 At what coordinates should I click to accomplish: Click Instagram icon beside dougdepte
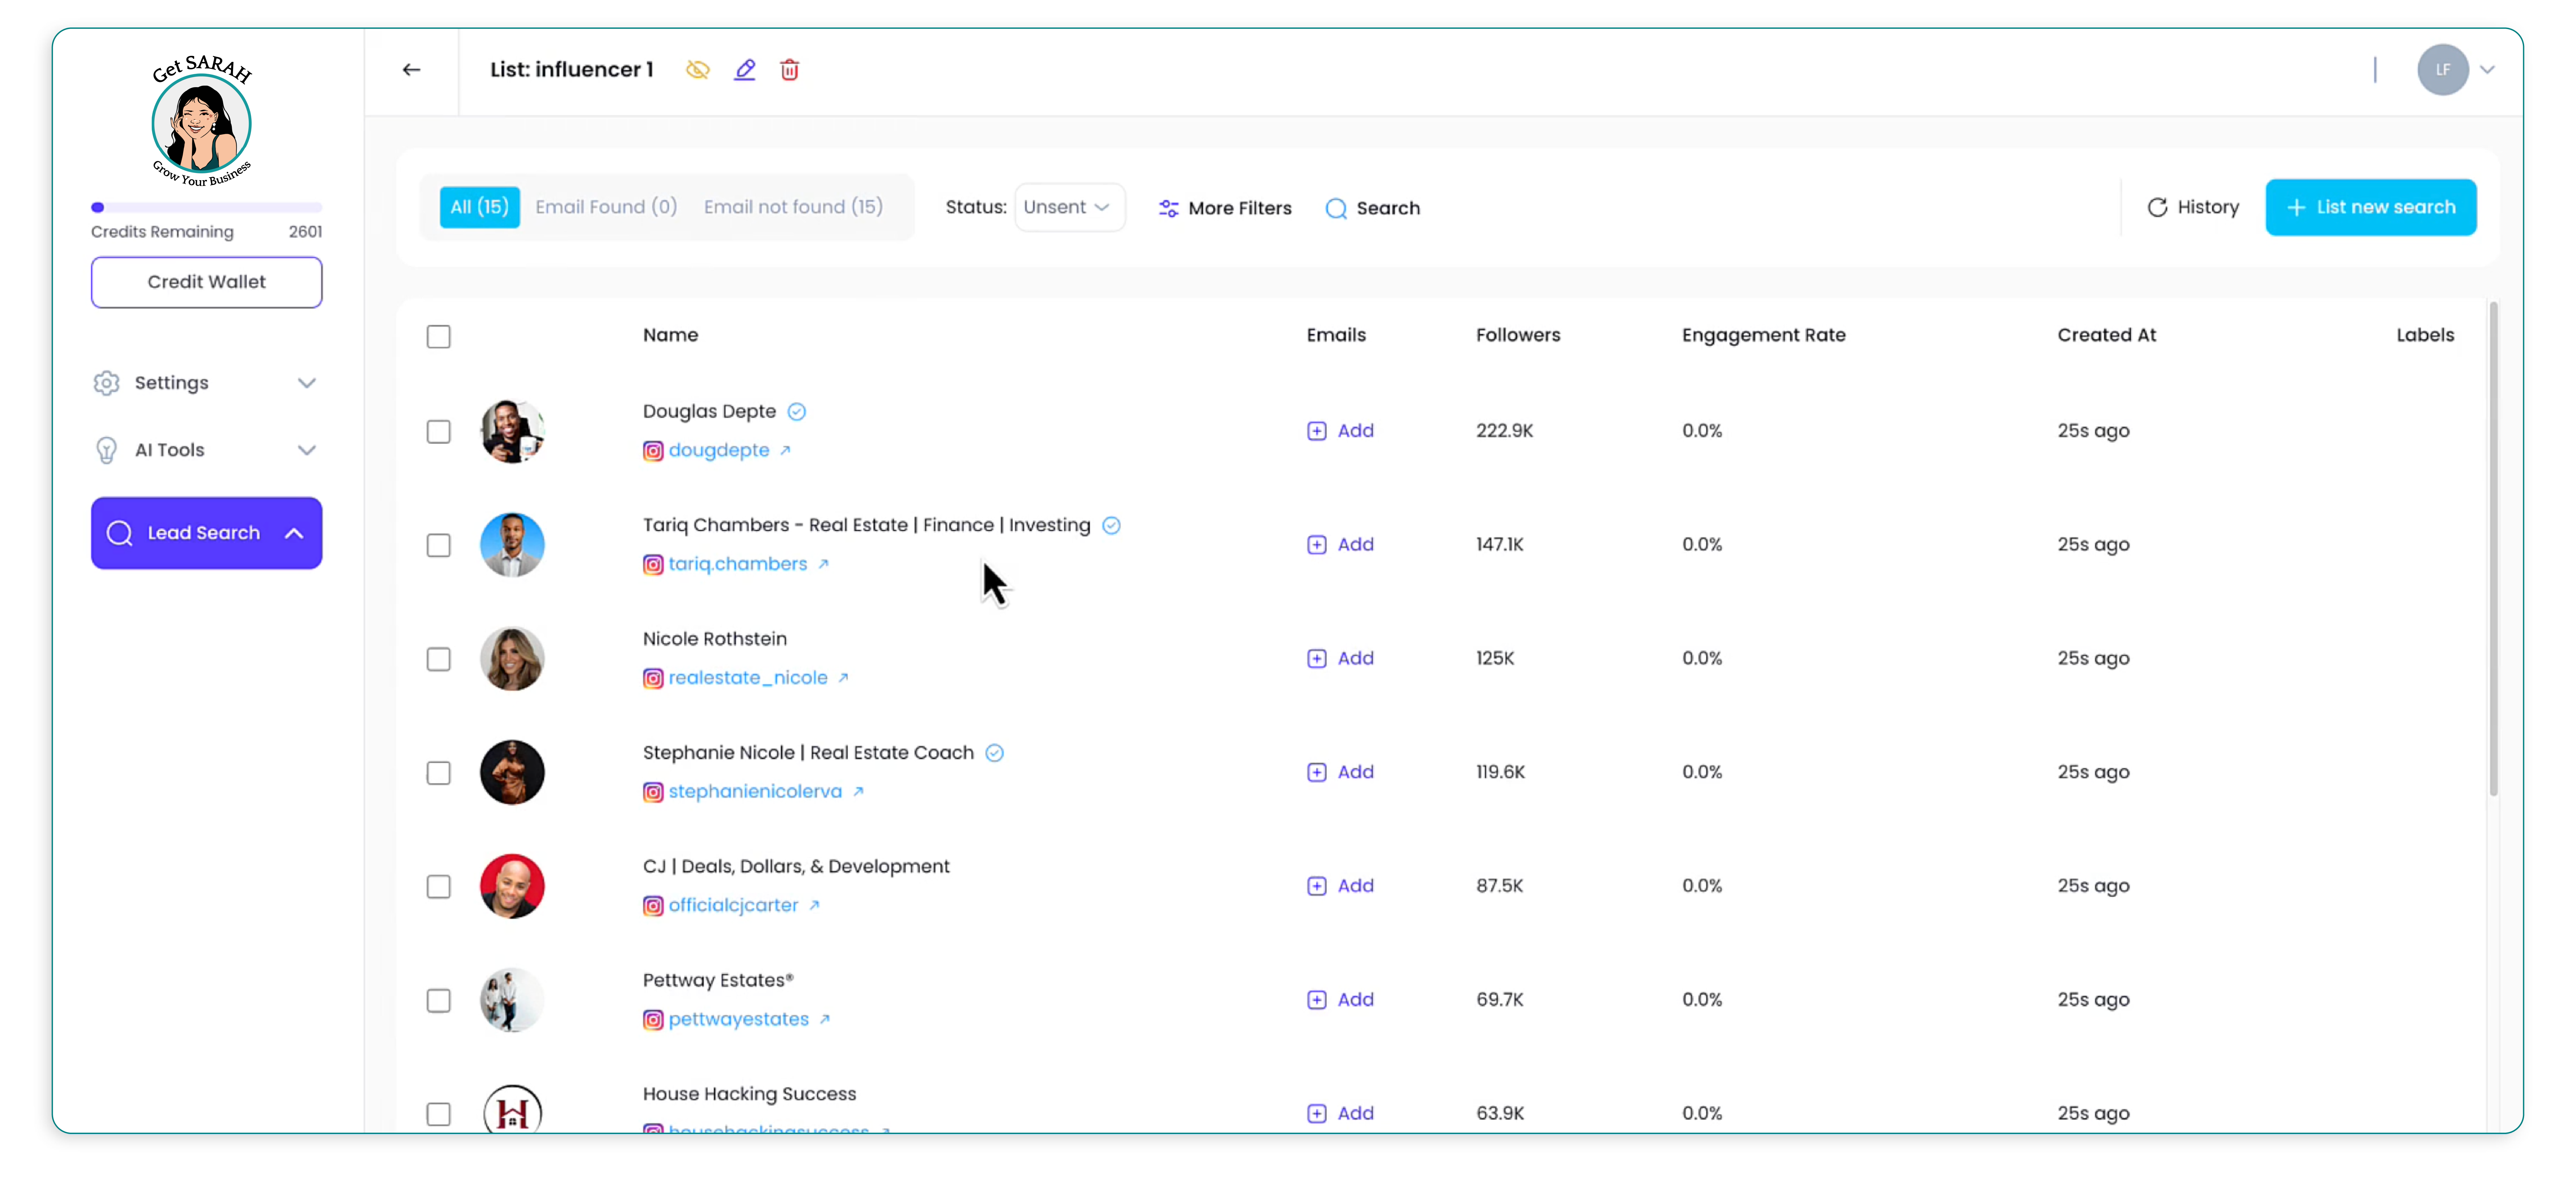pyautogui.click(x=653, y=451)
